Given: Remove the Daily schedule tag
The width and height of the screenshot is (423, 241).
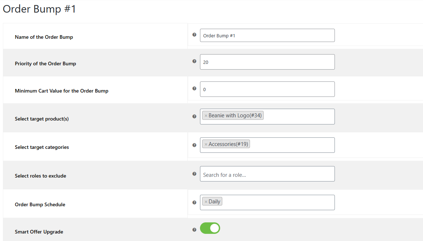Looking at the screenshot, I should point(206,202).
